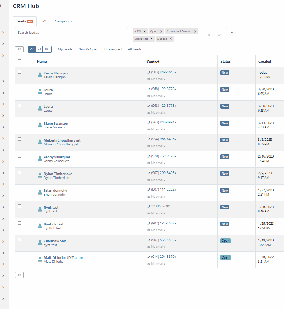Switch to the SMS tab
This screenshot has height=309, width=284.
(x=44, y=21)
